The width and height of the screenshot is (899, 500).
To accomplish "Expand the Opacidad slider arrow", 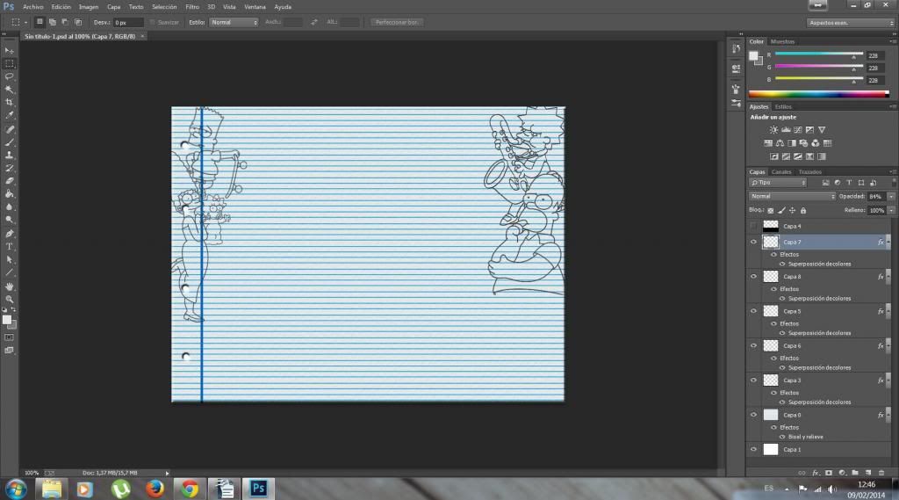I will tap(892, 196).
